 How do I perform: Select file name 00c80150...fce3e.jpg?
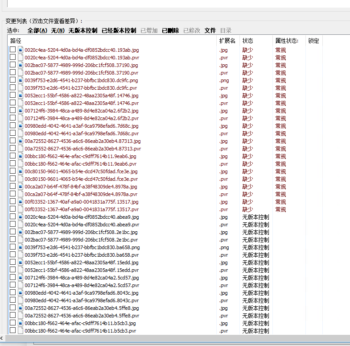(x=81, y=171)
